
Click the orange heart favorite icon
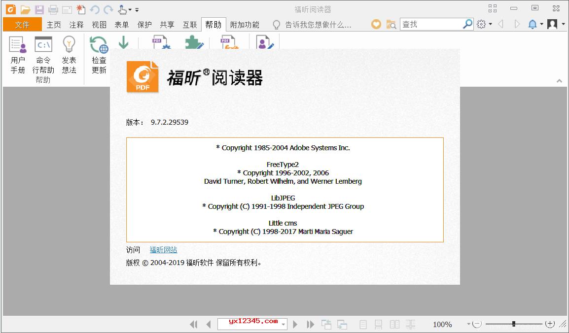(376, 24)
